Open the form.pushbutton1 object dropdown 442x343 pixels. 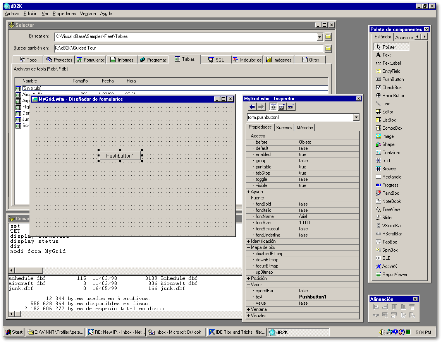356,117
